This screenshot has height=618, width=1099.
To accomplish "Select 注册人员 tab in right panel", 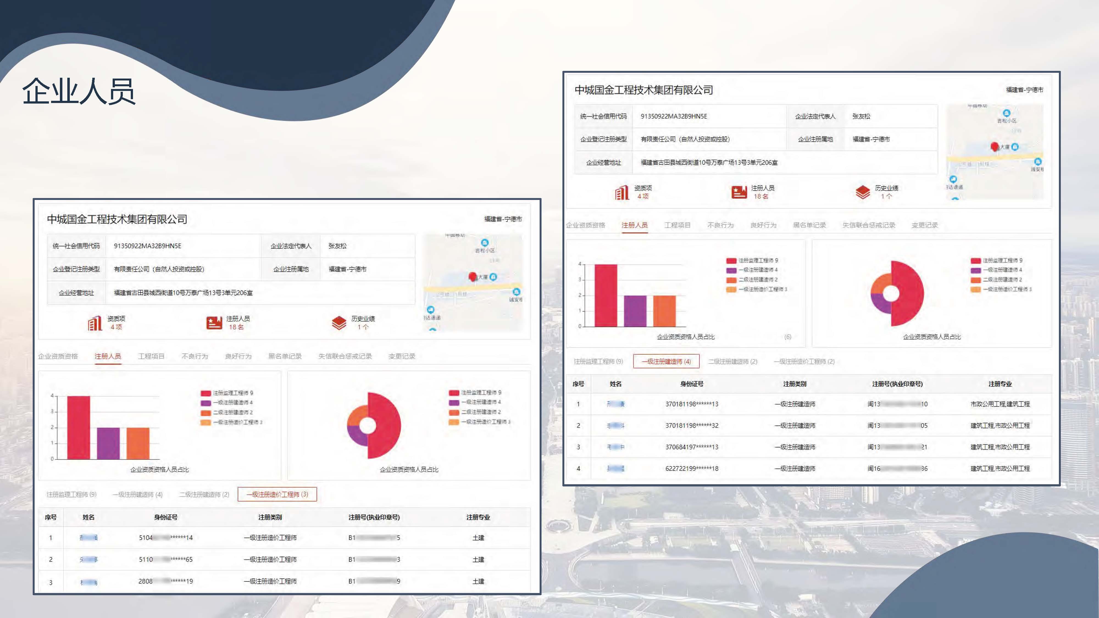I will pyautogui.click(x=634, y=225).
